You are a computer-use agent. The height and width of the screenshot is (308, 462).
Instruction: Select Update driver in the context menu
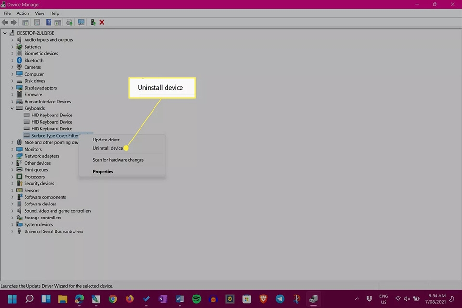tap(106, 140)
